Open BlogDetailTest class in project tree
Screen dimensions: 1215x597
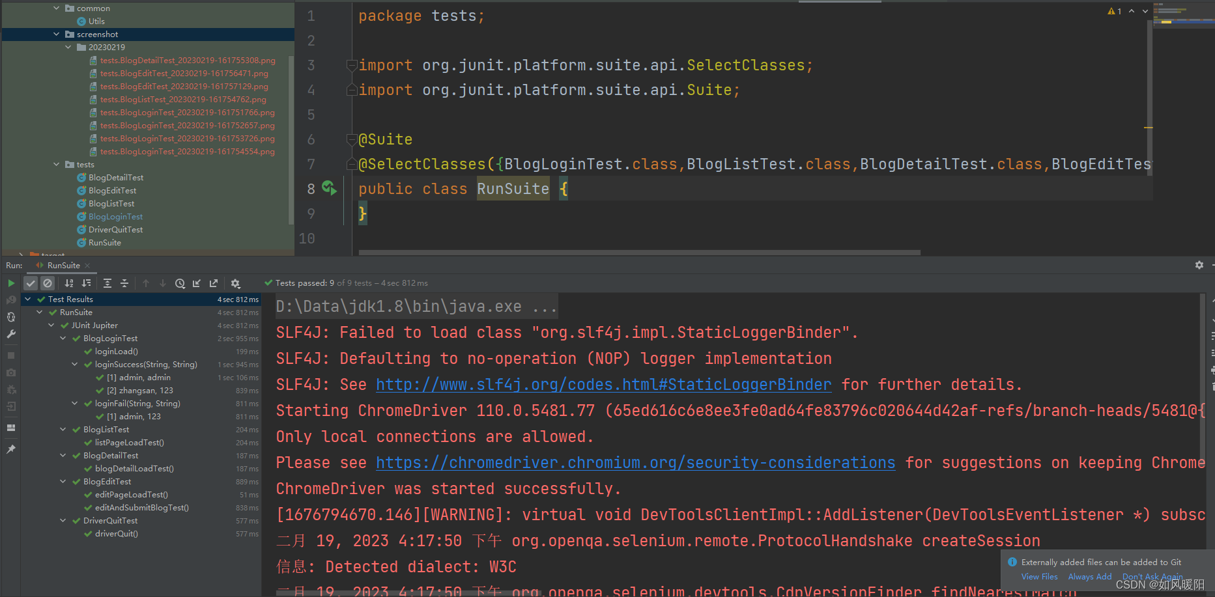pyautogui.click(x=116, y=178)
